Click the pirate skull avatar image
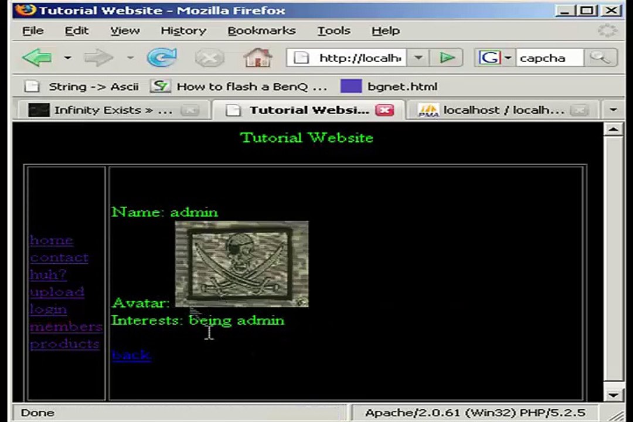633x422 pixels. (241, 264)
